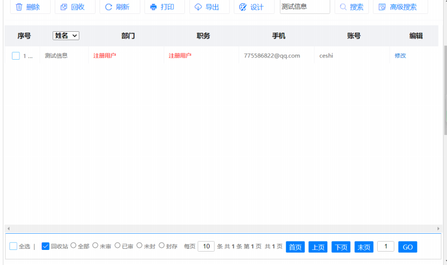Click the 回收 recycle icon
This screenshot has height=265, width=447.
pyautogui.click(x=64, y=7)
